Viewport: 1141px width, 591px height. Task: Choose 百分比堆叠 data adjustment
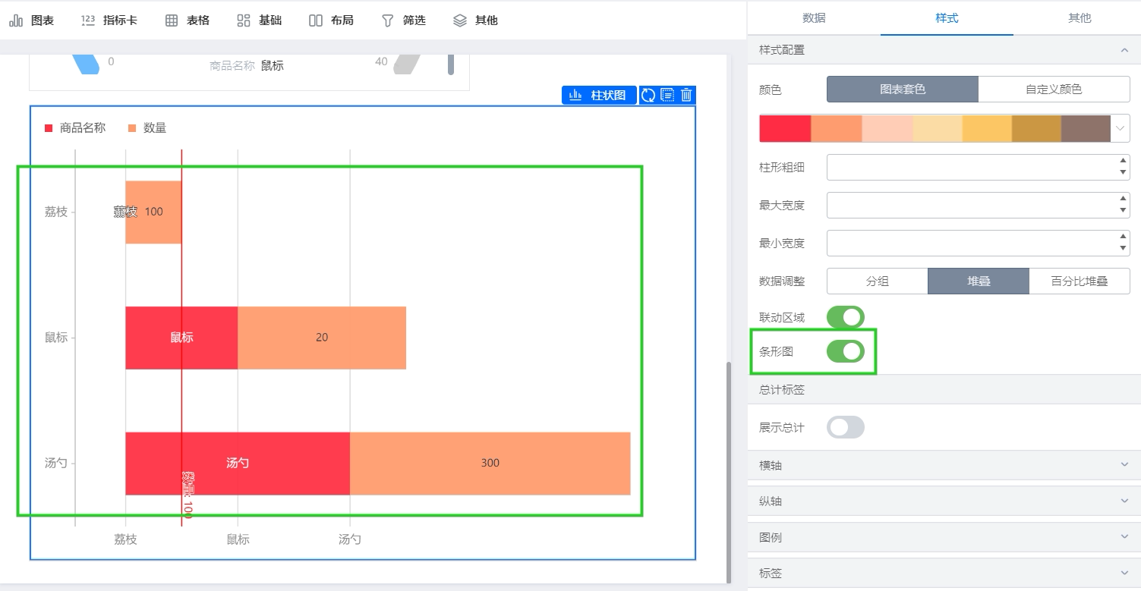coord(1080,281)
